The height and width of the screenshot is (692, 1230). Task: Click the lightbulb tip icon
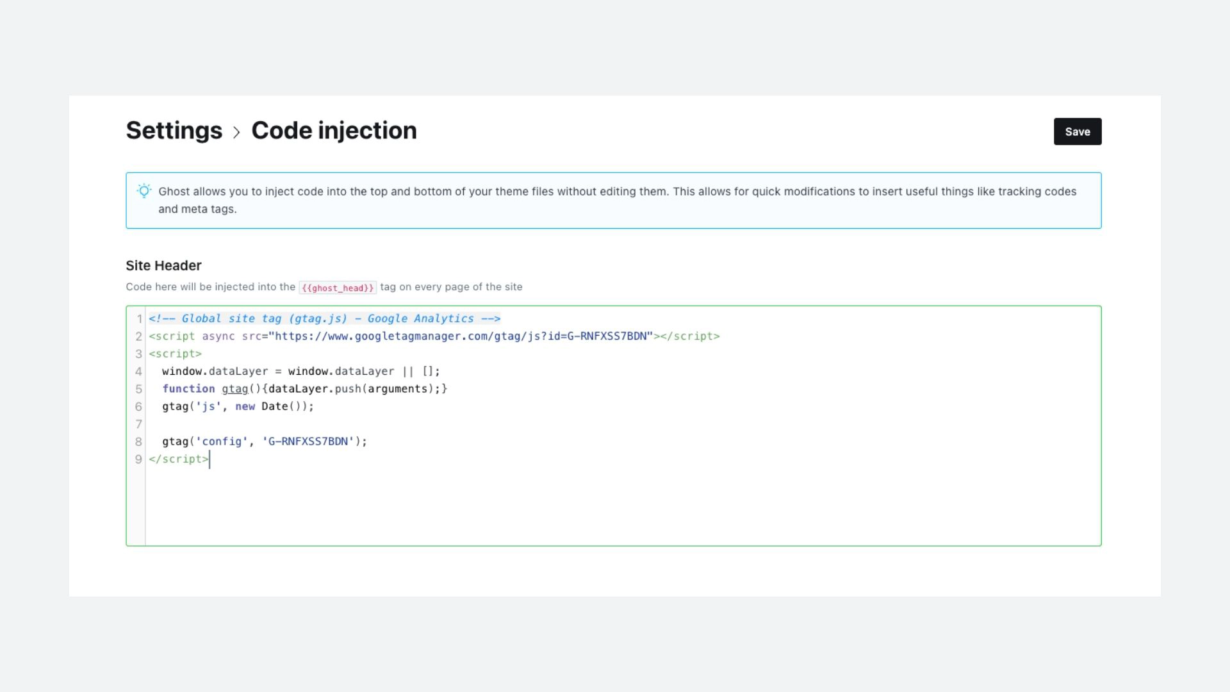[144, 191]
